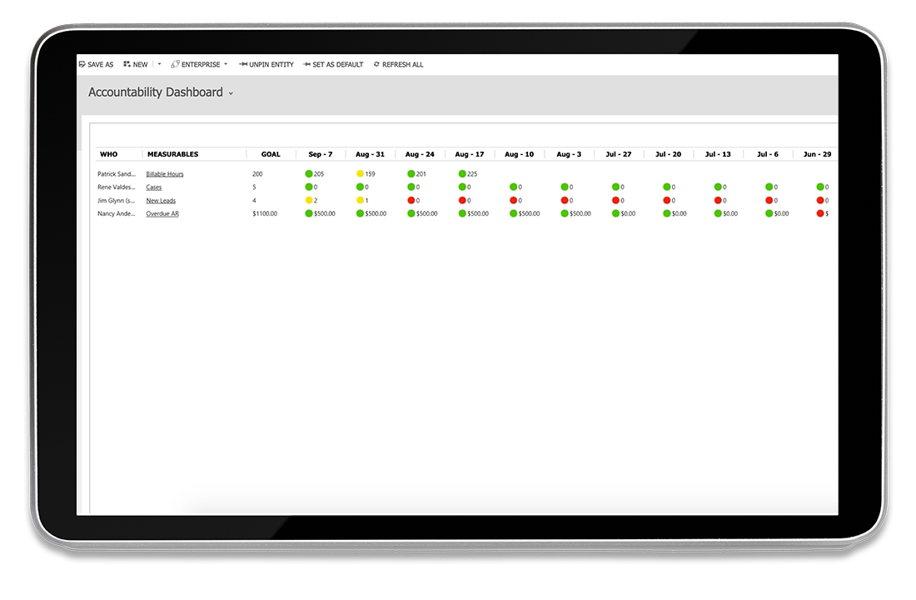
Task: Click the WHO column header
Action: [108, 154]
